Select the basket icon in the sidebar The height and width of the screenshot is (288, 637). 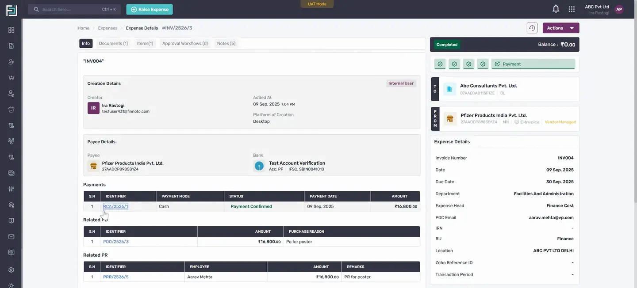[x=12, y=110]
